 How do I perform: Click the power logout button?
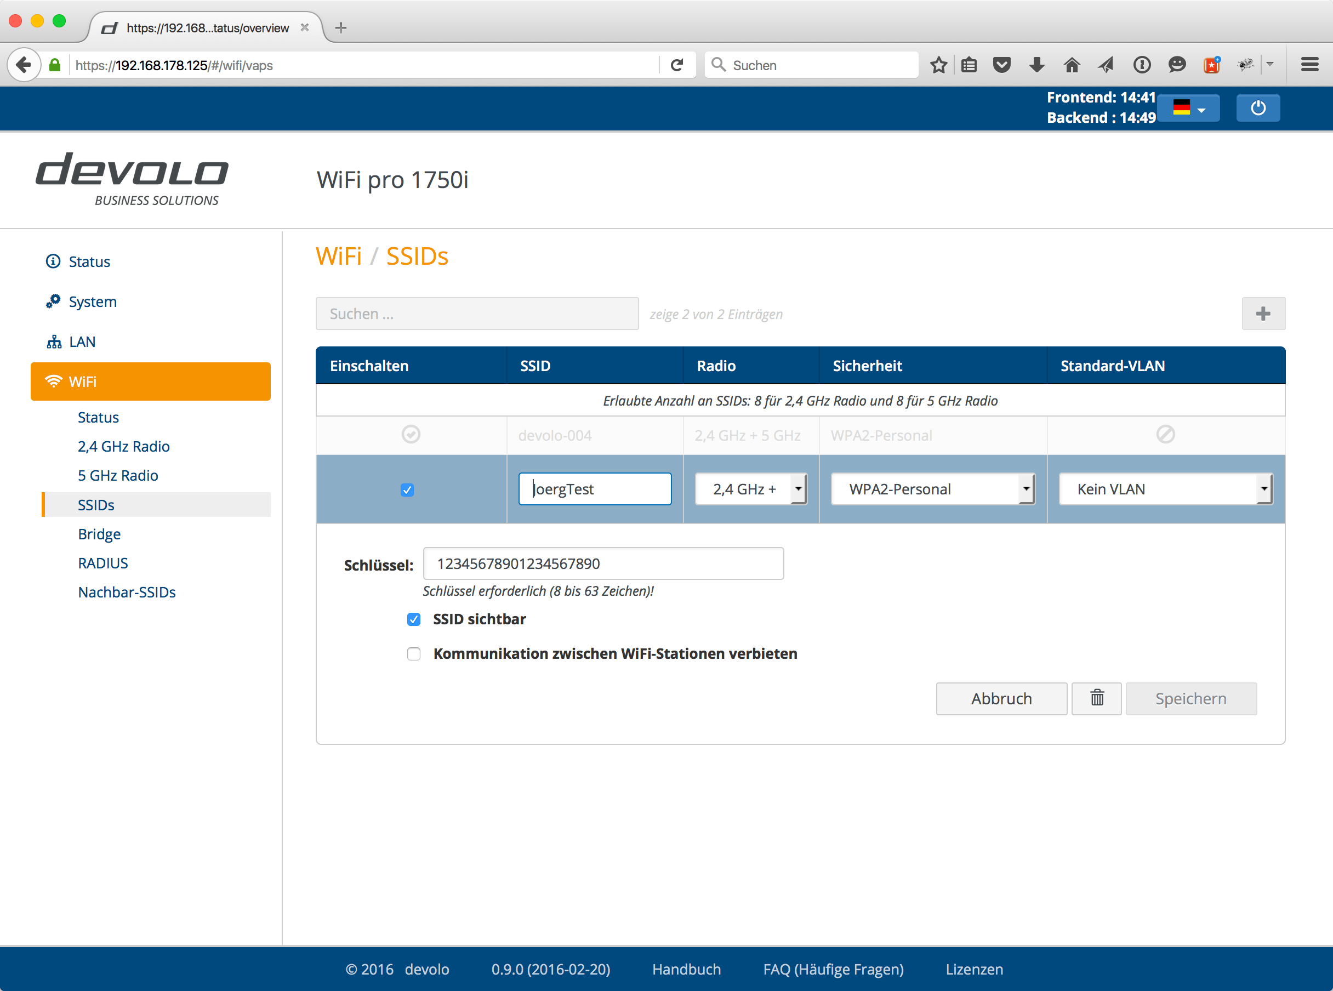click(x=1258, y=108)
